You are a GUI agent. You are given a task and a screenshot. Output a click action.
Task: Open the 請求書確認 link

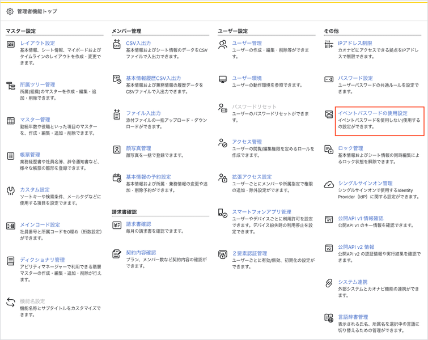tap(139, 224)
